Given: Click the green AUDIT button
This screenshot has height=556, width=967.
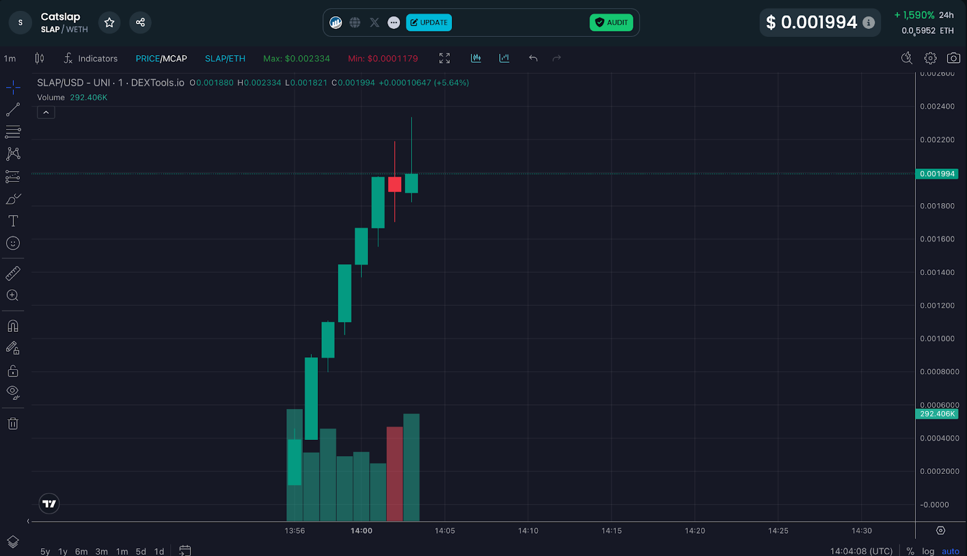Looking at the screenshot, I should pyautogui.click(x=611, y=22).
